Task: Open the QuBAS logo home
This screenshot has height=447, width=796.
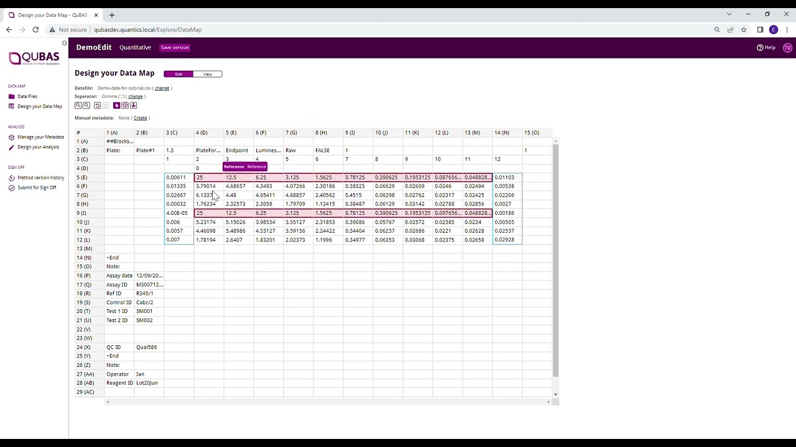Action: tap(34, 59)
